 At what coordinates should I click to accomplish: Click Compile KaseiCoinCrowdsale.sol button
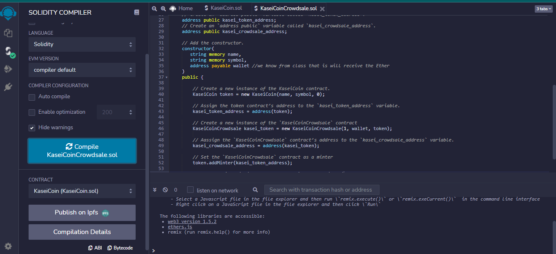[x=82, y=151]
